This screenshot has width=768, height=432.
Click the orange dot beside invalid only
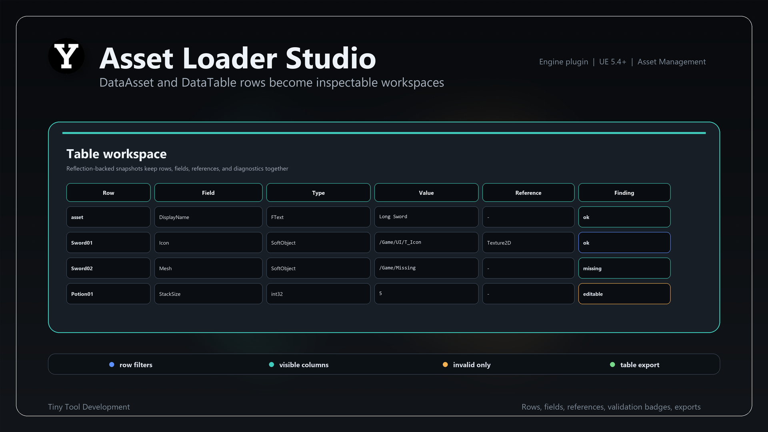(445, 364)
